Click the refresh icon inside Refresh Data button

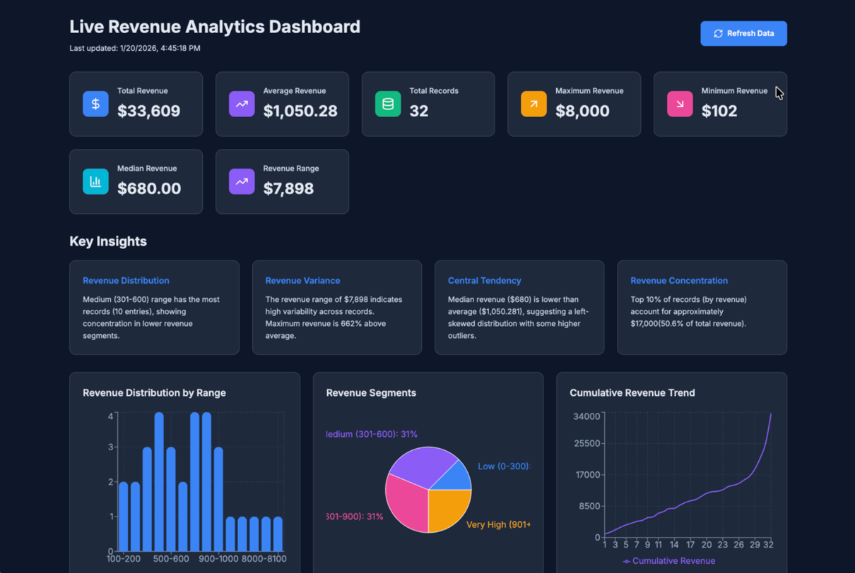[x=719, y=33]
